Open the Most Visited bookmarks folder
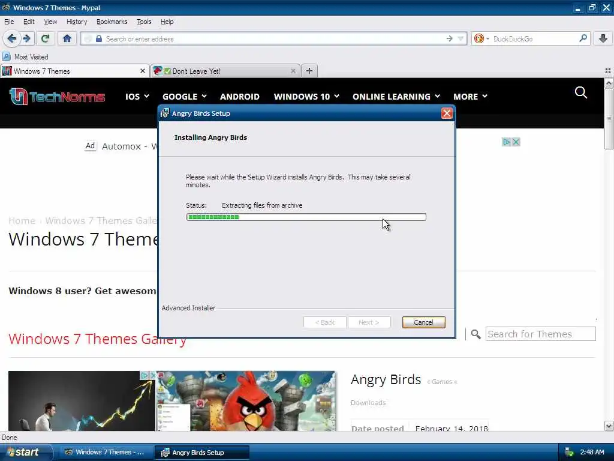 (x=25, y=57)
